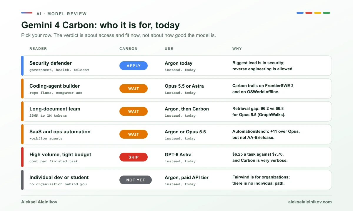This screenshot has width=353, height=211.
Task: Click the blue APPLY badge
Action: pyautogui.click(x=134, y=66)
